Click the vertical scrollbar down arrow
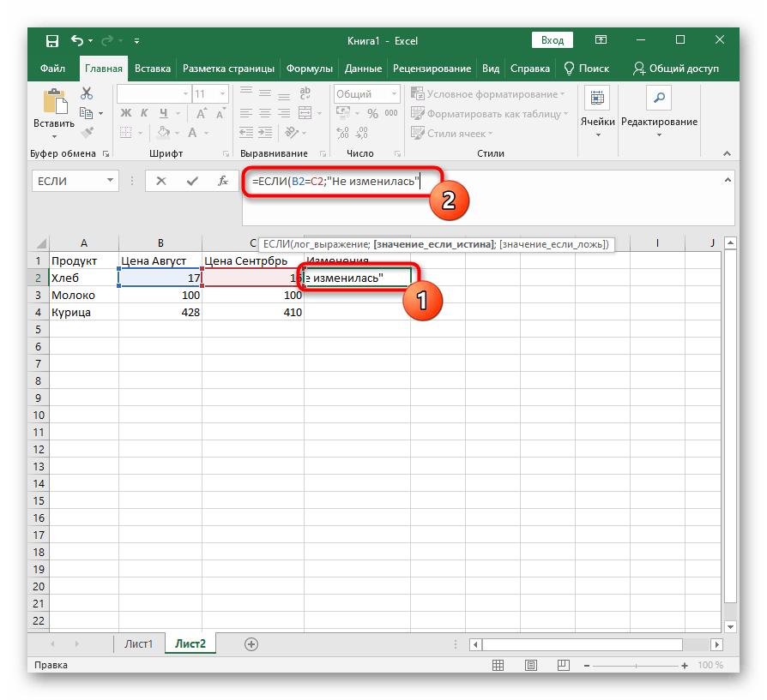The image size is (767, 700). point(730,626)
